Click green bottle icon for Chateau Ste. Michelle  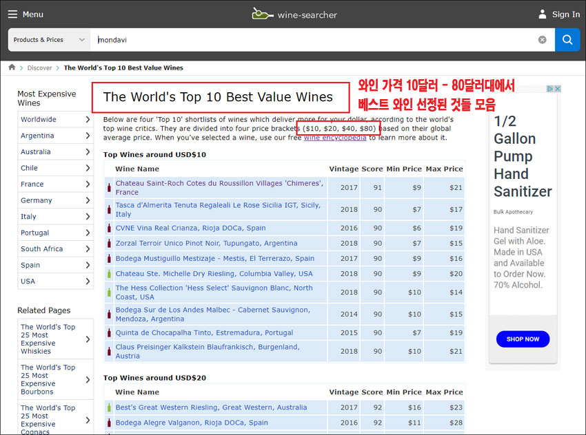point(109,273)
